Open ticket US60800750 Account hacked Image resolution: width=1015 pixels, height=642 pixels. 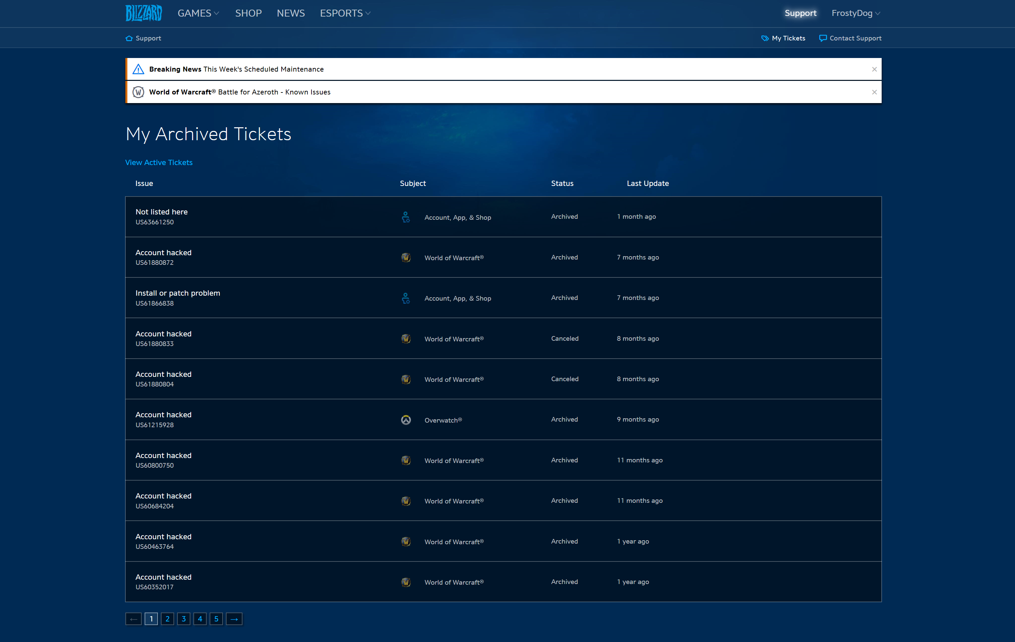[503, 460]
